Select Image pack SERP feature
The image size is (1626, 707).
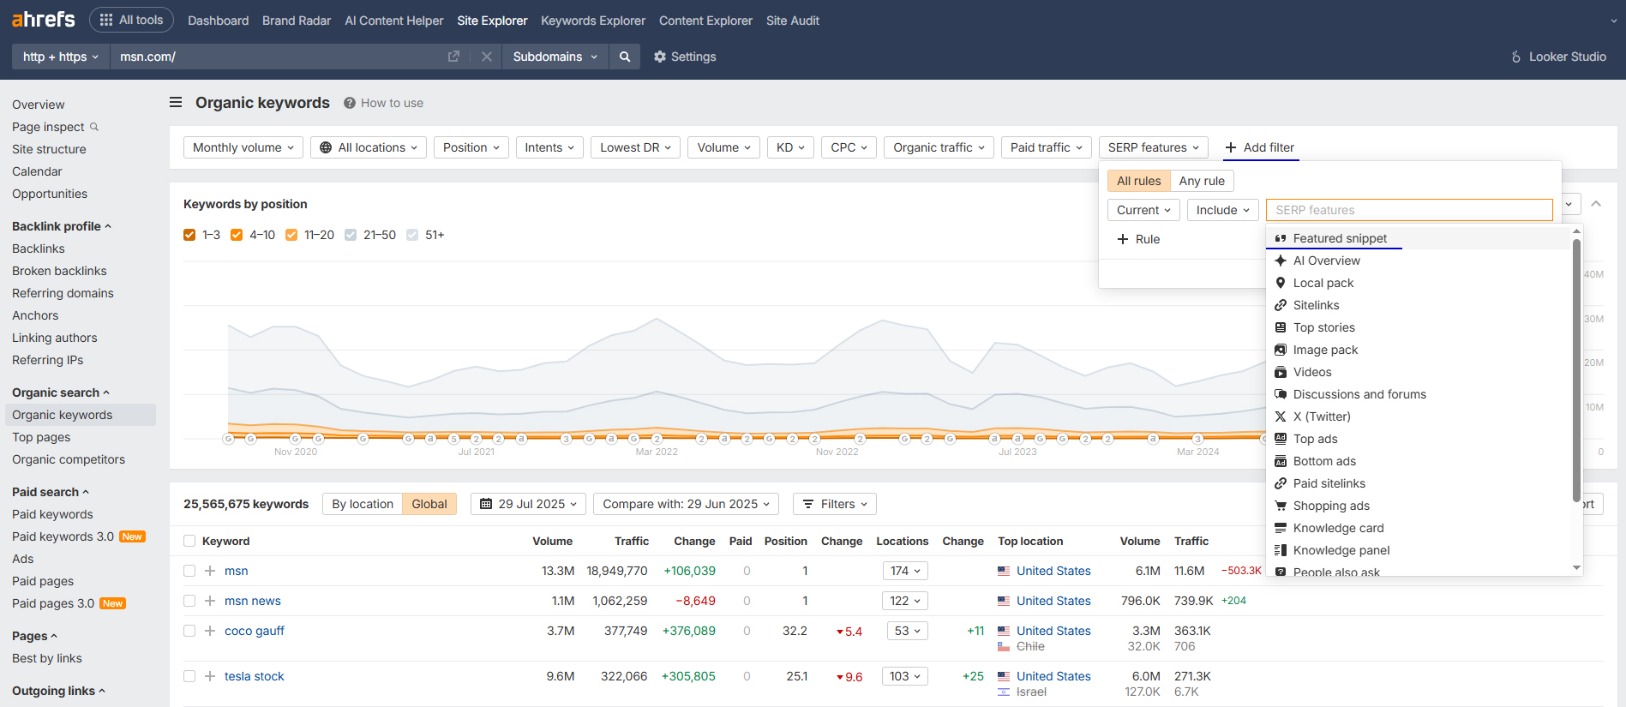[x=1419, y=350]
